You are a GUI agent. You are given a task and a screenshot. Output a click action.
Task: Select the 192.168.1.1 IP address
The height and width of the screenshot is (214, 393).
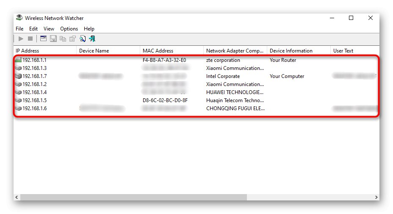tap(35, 60)
